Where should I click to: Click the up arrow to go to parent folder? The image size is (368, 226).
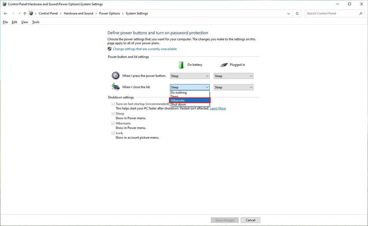click(25, 13)
